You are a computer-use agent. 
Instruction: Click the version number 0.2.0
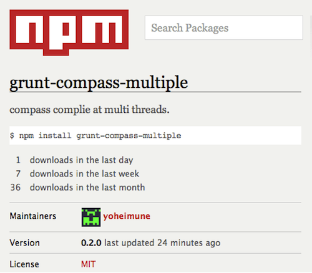click(x=91, y=242)
